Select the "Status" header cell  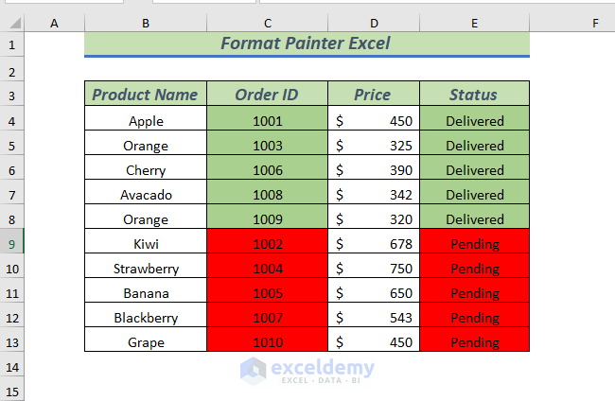474,95
